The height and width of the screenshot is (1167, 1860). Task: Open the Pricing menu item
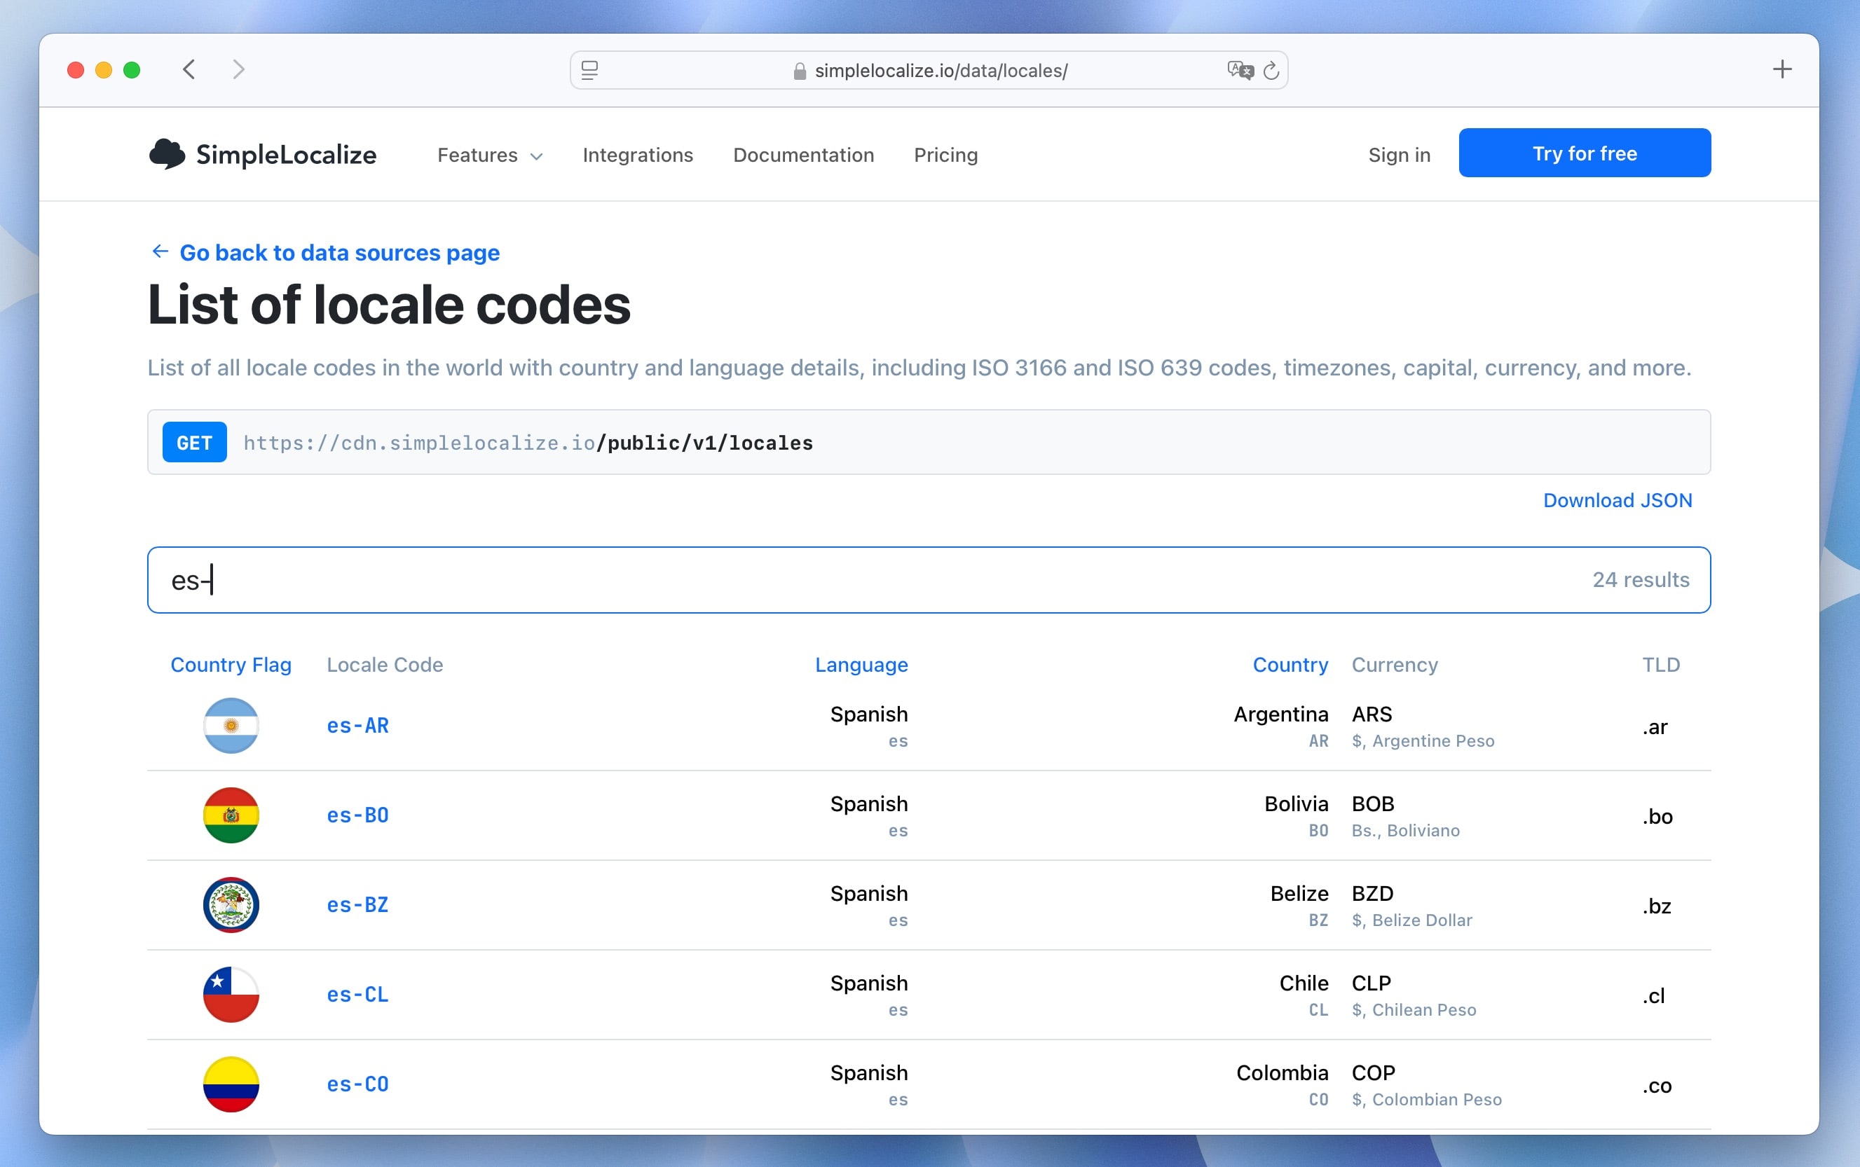click(x=945, y=155)
